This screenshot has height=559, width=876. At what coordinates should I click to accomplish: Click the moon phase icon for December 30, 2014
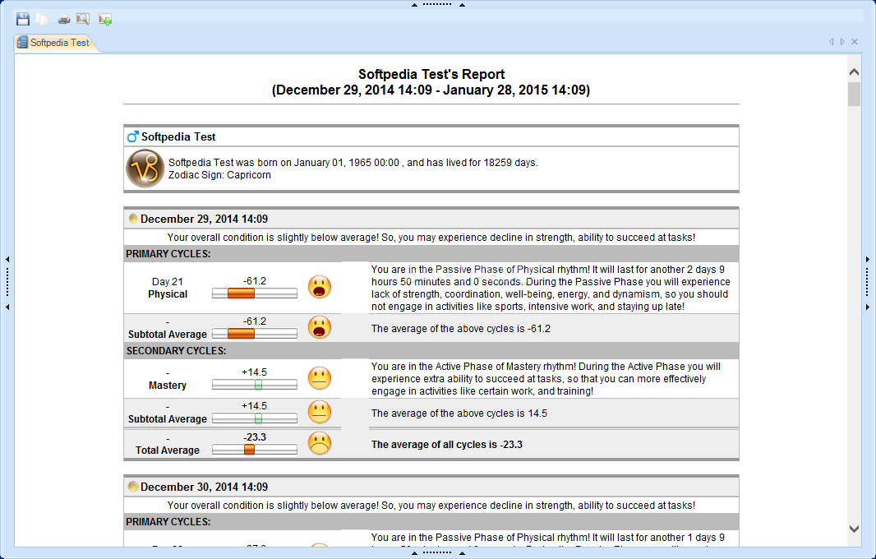133,487
